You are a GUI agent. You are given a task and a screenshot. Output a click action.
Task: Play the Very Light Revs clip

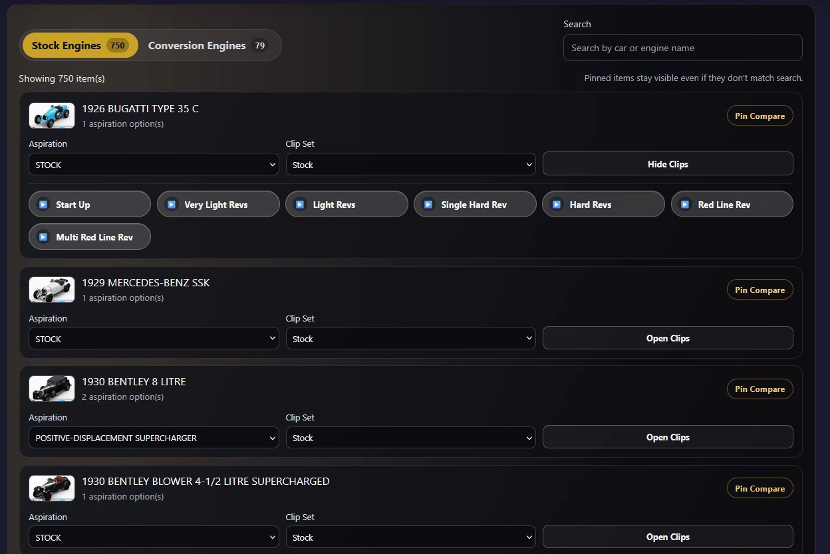click(x=218, y=204)
